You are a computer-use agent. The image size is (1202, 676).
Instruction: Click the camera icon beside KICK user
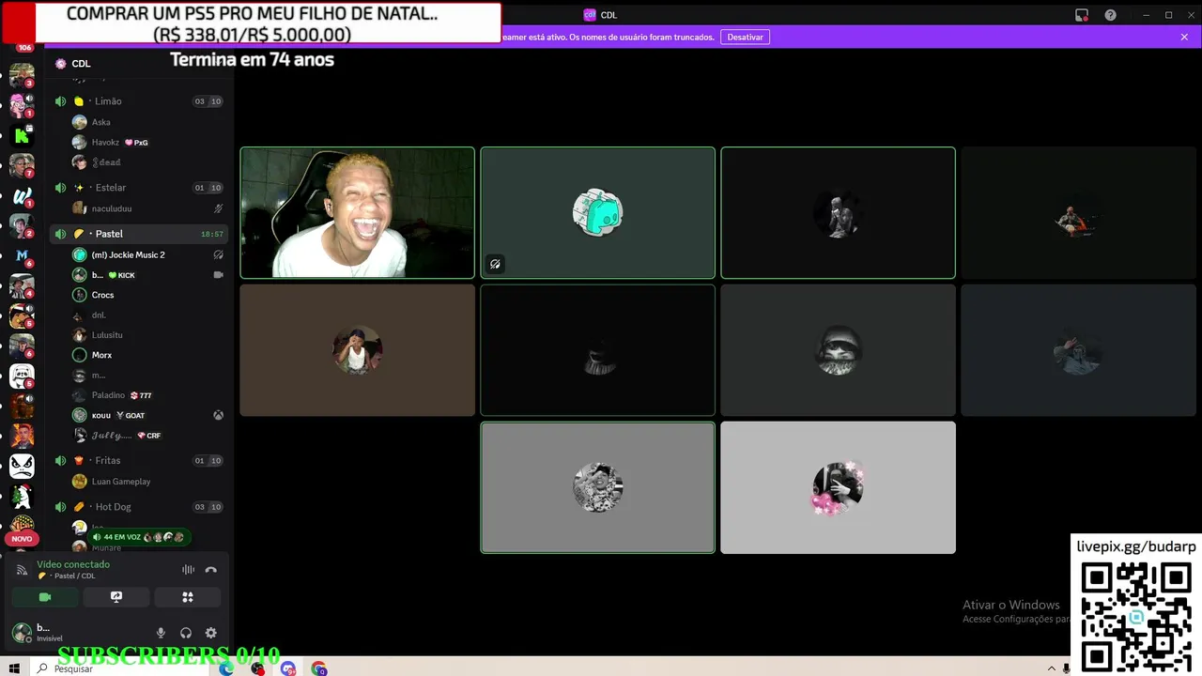click(218, 275)
